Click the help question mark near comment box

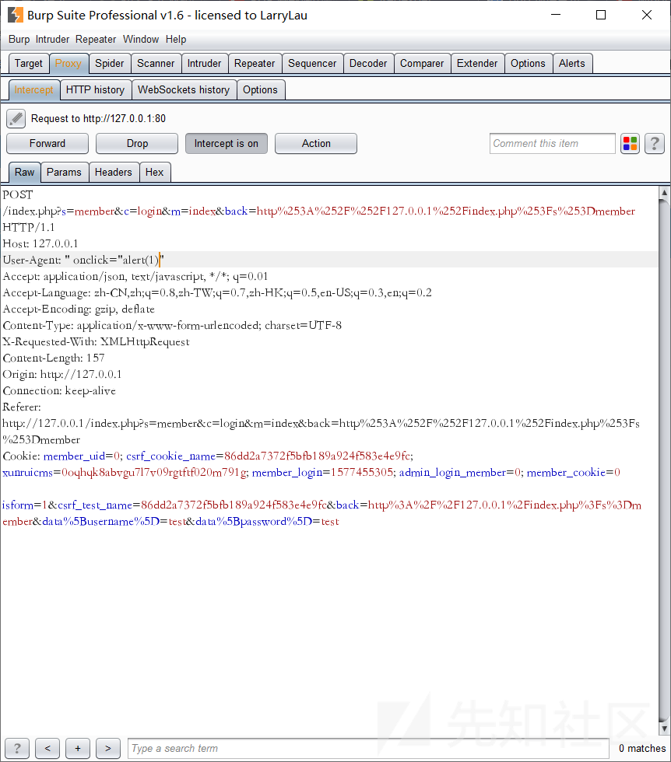coord(655,143)
